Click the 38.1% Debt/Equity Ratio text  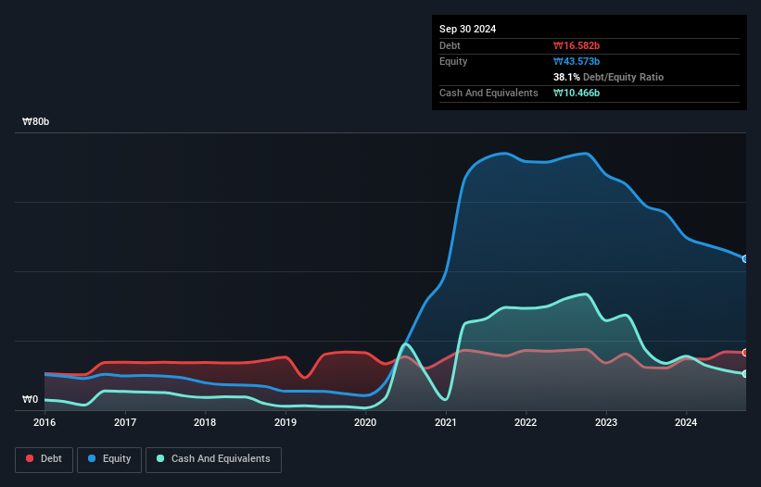[608, 77]
